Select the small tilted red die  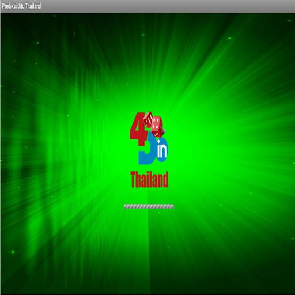(148, 119)
